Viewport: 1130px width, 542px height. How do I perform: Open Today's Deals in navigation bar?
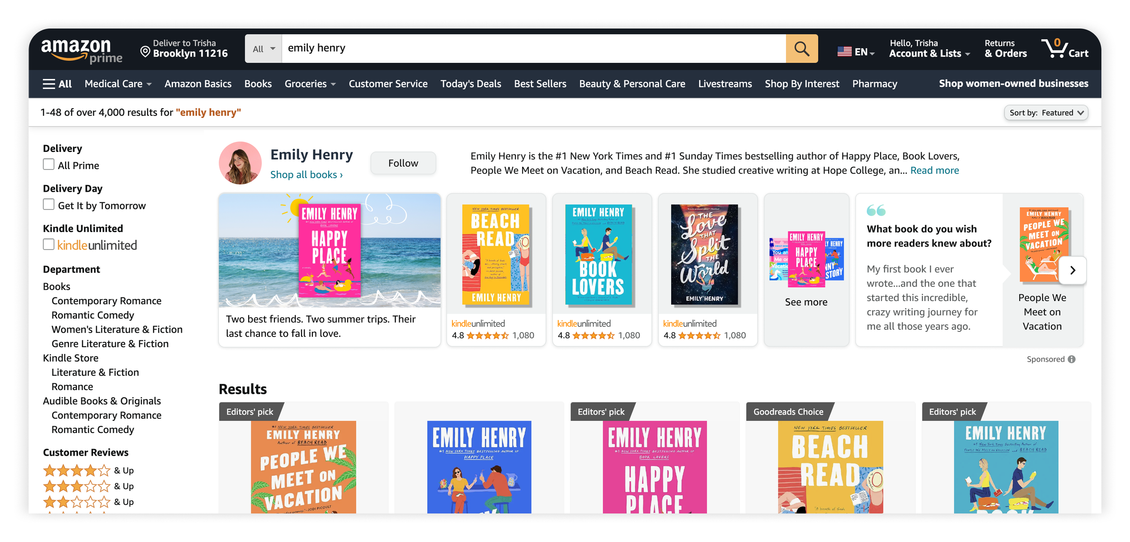[x=471, y=84]
